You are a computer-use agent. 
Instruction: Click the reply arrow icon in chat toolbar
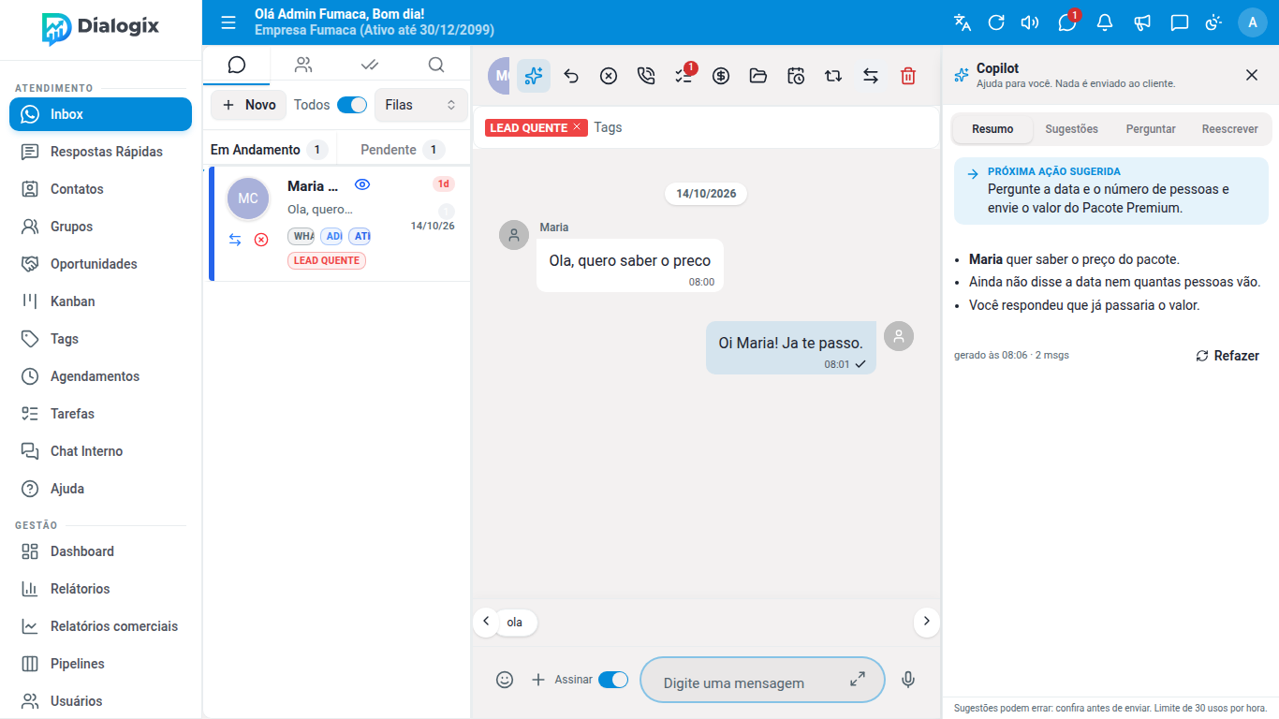click(571, 76)
